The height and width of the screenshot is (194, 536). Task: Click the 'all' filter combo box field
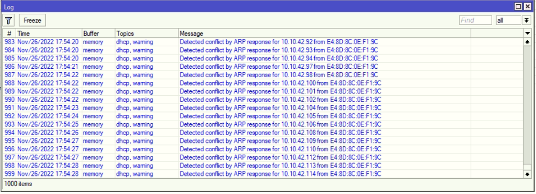click(508, 20)
